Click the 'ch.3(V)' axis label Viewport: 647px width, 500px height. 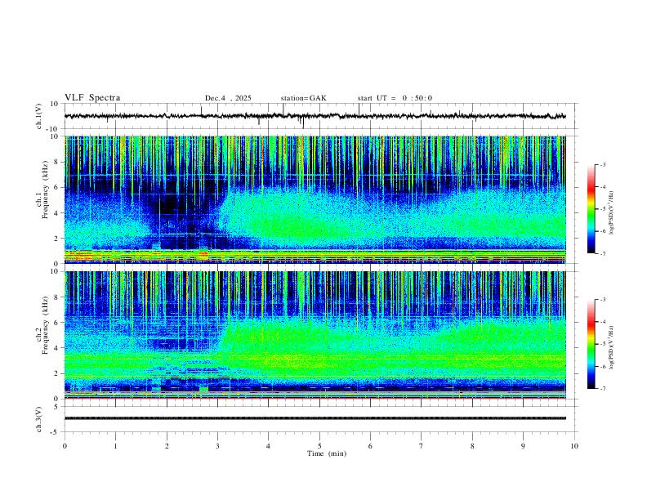pos(39,419)
